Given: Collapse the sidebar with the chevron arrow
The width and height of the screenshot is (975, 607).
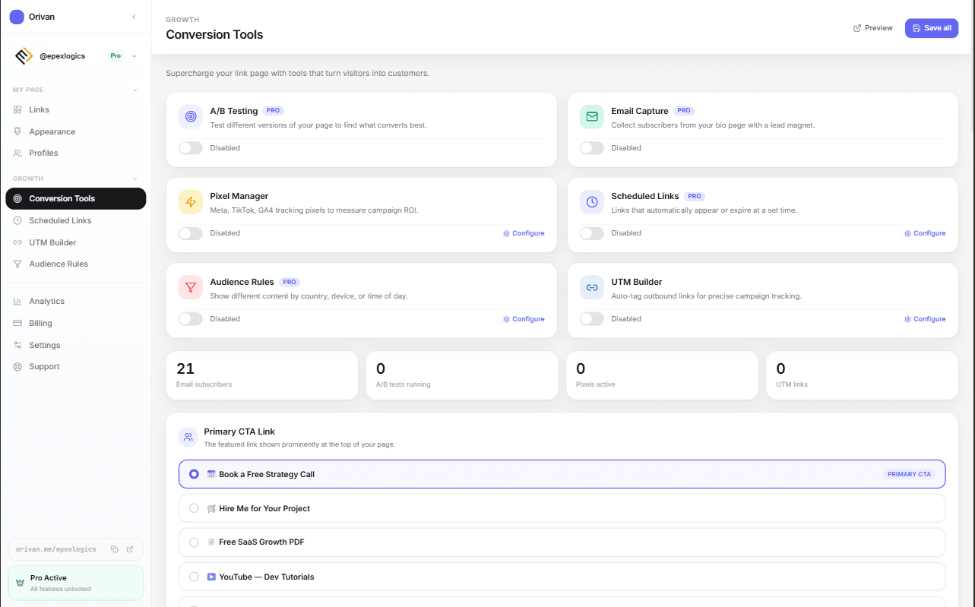Looking at the screenshot, I should (134, 17).
